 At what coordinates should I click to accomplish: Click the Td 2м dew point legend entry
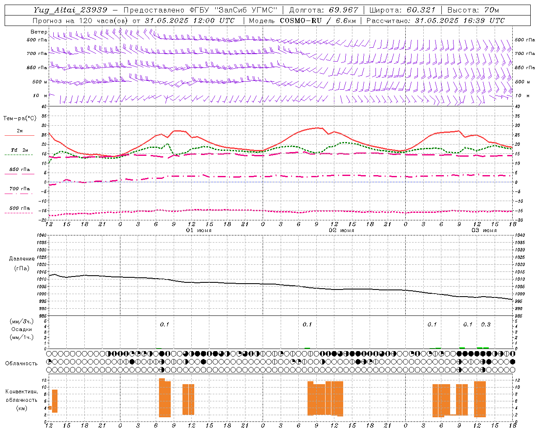click(x=20, y=150)
